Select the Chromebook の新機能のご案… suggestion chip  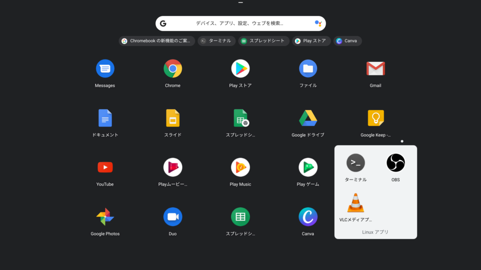coord(157,41)
